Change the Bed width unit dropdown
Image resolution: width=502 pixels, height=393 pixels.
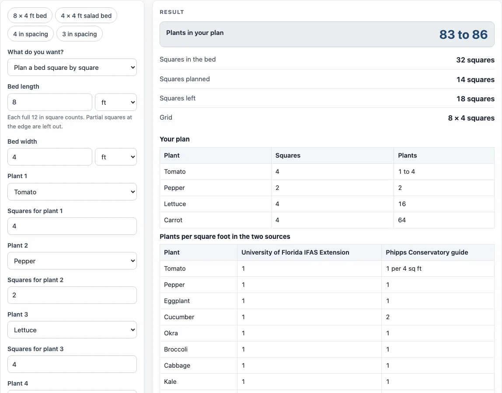pyautogui.click(x=116, y=157)
